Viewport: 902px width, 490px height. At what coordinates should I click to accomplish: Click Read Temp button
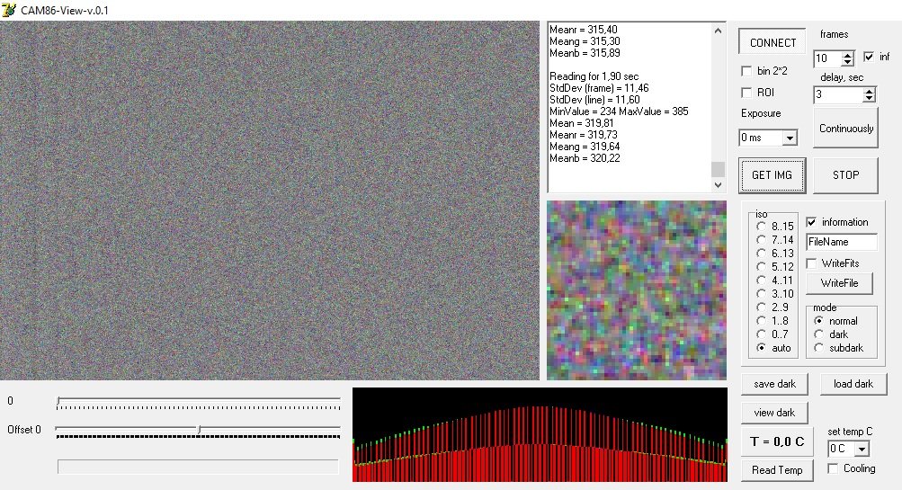pos(777,470)
